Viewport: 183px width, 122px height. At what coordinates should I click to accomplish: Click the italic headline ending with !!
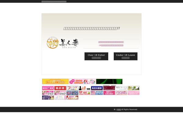click(x=91, y=28)
